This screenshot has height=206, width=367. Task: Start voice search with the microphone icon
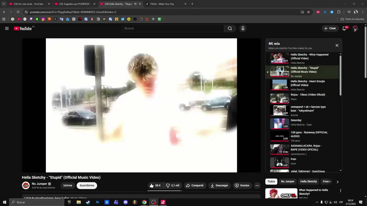pos(243,28)
